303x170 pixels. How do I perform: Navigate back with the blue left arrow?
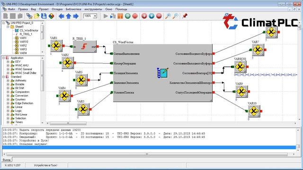click(x=61, y=16)
